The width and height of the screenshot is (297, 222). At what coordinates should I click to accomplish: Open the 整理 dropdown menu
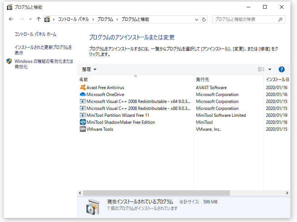click(x=89, y=69)
